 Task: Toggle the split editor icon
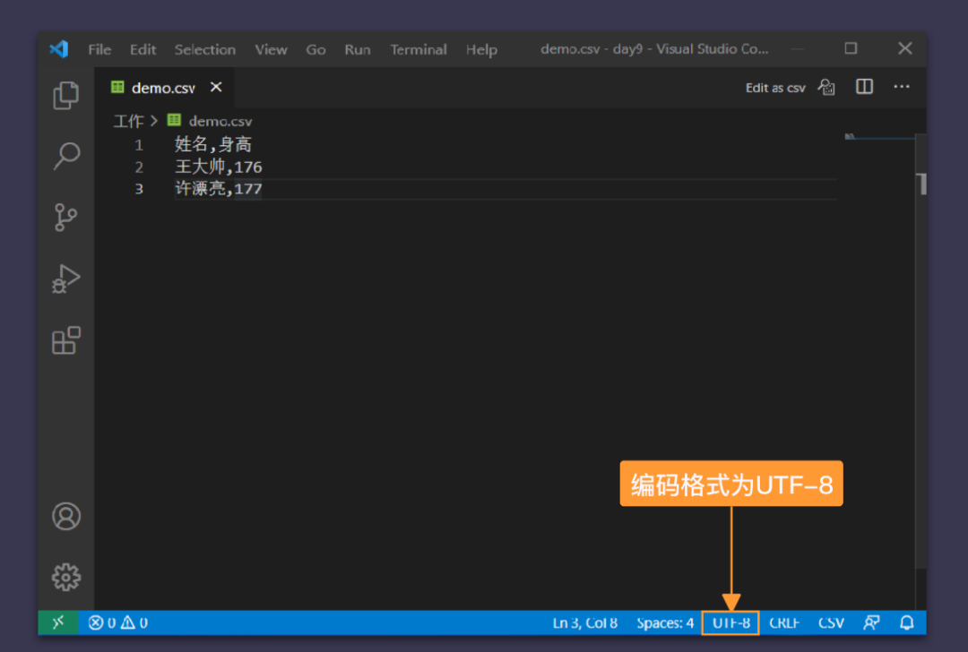point(863,87)
